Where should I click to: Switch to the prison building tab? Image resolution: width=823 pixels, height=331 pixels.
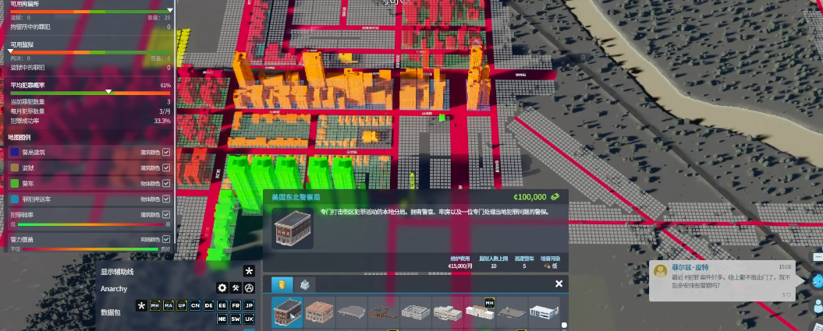304,284
